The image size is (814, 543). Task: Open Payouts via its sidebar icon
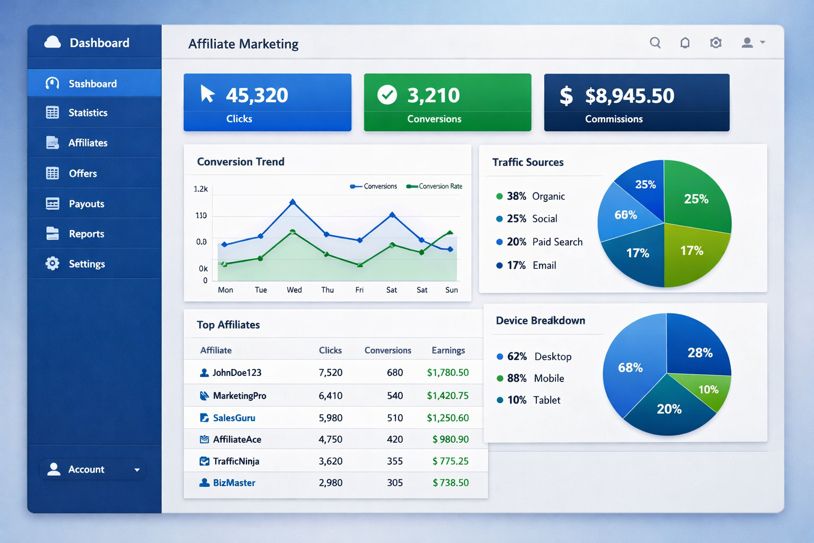52,204
